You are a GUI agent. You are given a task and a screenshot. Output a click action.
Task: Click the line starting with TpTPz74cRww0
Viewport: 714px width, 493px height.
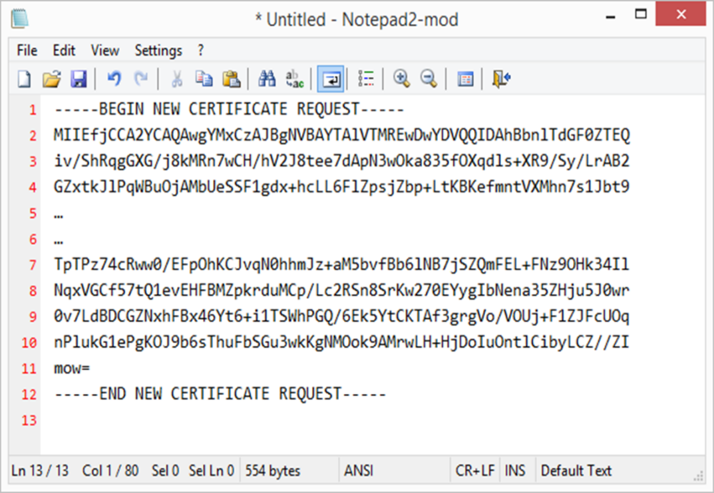click(x=341, y=264)
